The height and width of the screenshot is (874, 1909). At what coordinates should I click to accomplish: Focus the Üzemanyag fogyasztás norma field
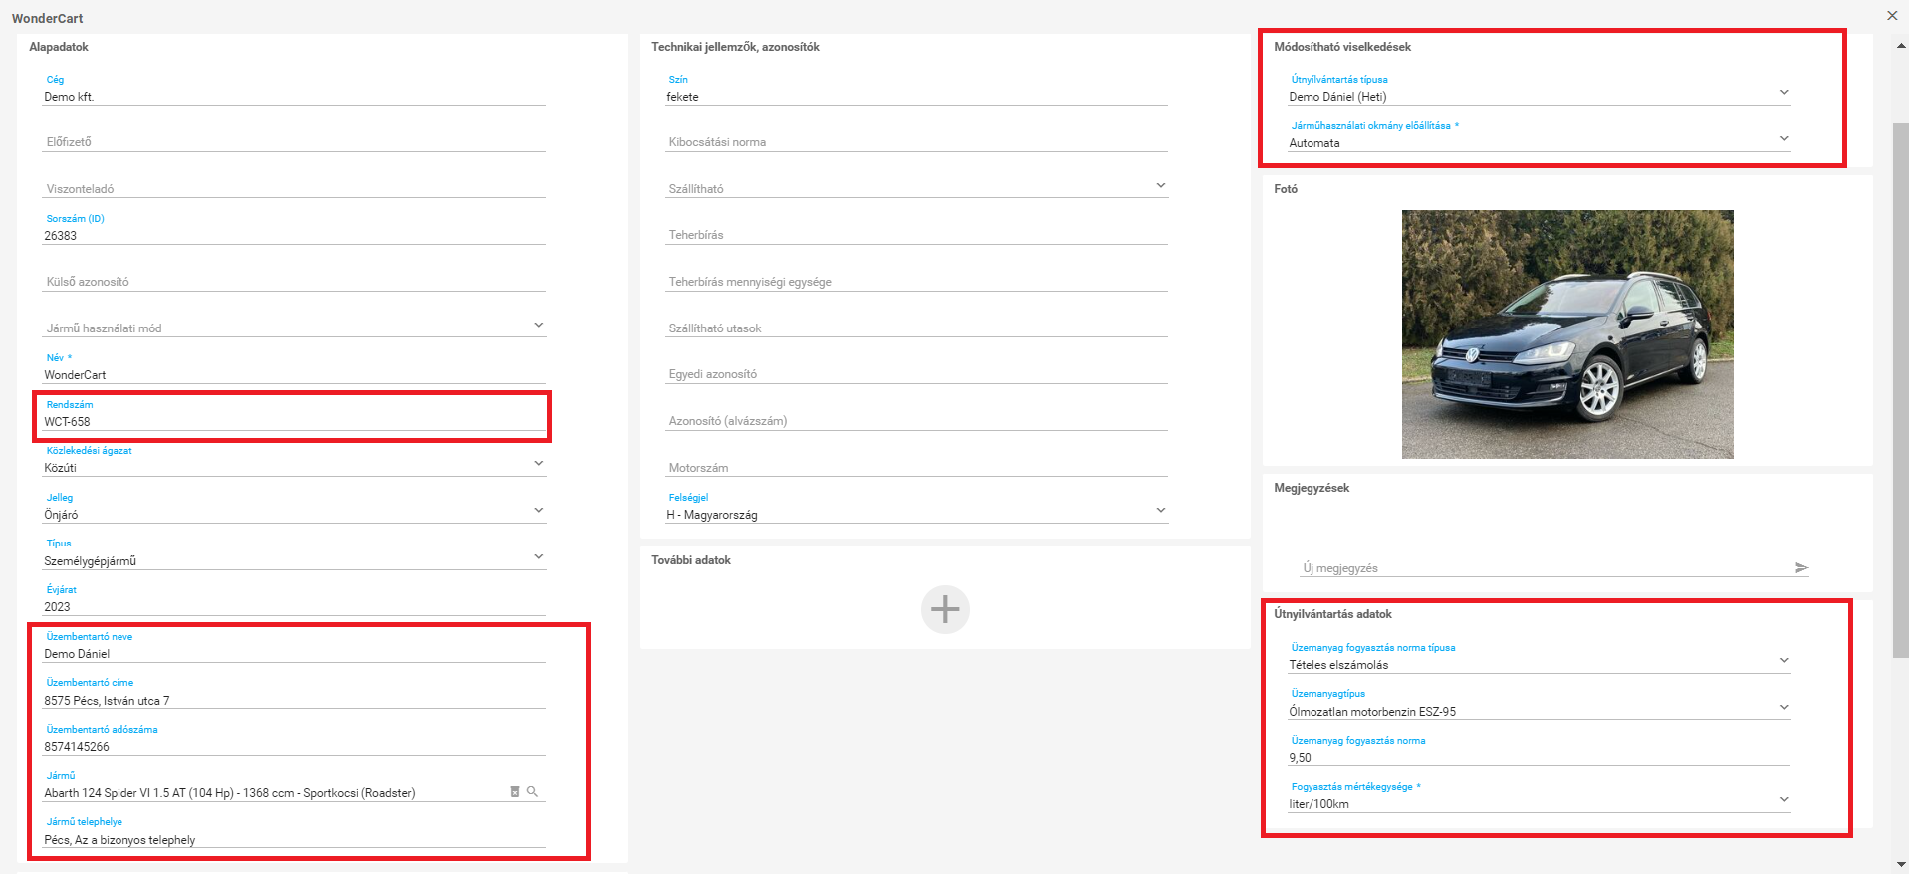pyautogui.click(x=1538, y=758)
